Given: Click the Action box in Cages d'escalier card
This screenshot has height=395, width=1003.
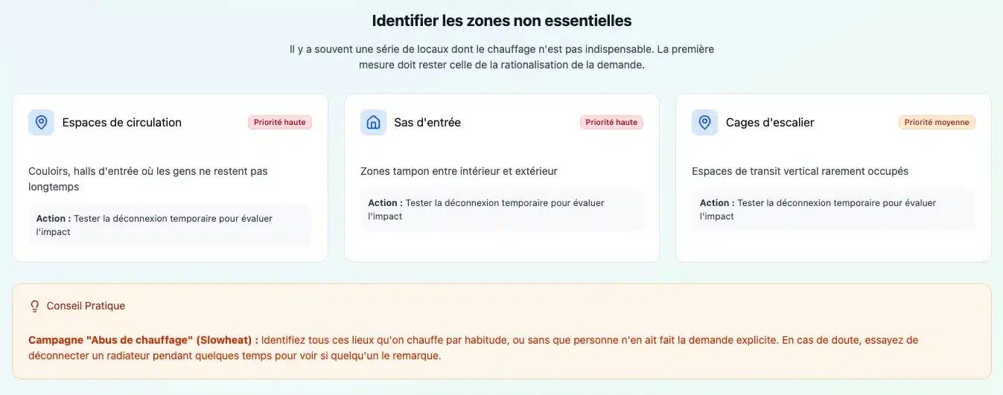Looking at the screenshot, I should (833, 209).
